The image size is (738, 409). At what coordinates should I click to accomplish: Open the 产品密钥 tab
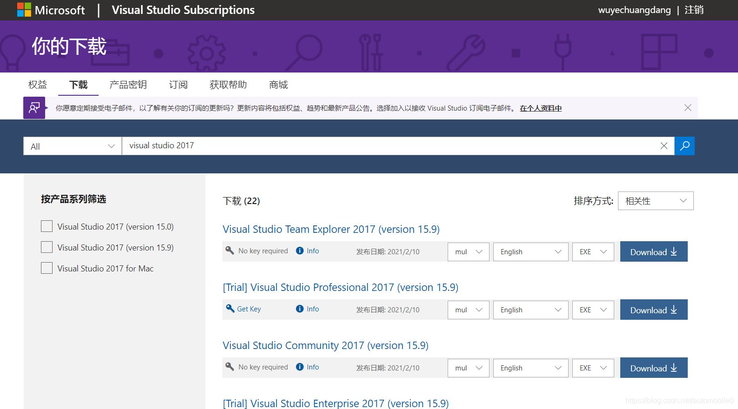tap(128, 85)
